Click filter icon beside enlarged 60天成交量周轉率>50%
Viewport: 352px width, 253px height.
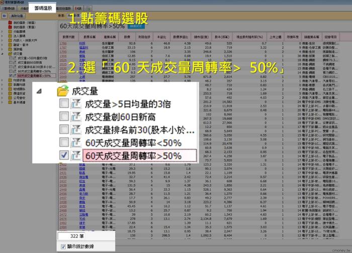tap(76, 155)
